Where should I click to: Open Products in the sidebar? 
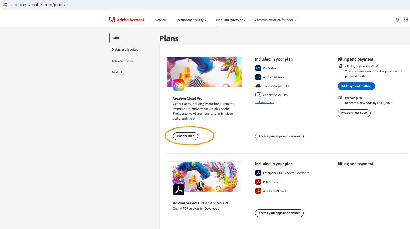click(118, 72)
